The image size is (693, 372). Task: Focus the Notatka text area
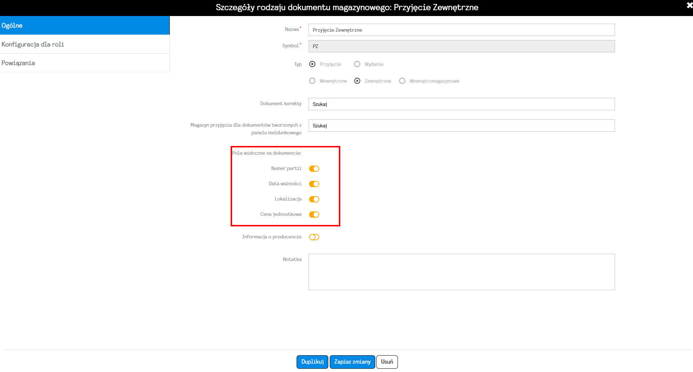click(462, 272)
